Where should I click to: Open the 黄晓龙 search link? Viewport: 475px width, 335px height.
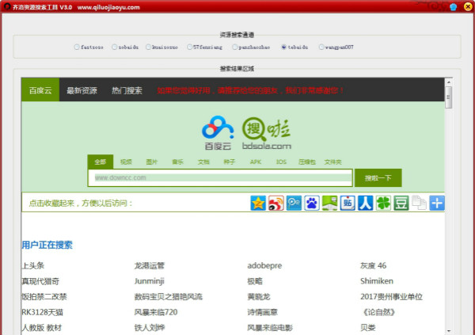point(259,296)
